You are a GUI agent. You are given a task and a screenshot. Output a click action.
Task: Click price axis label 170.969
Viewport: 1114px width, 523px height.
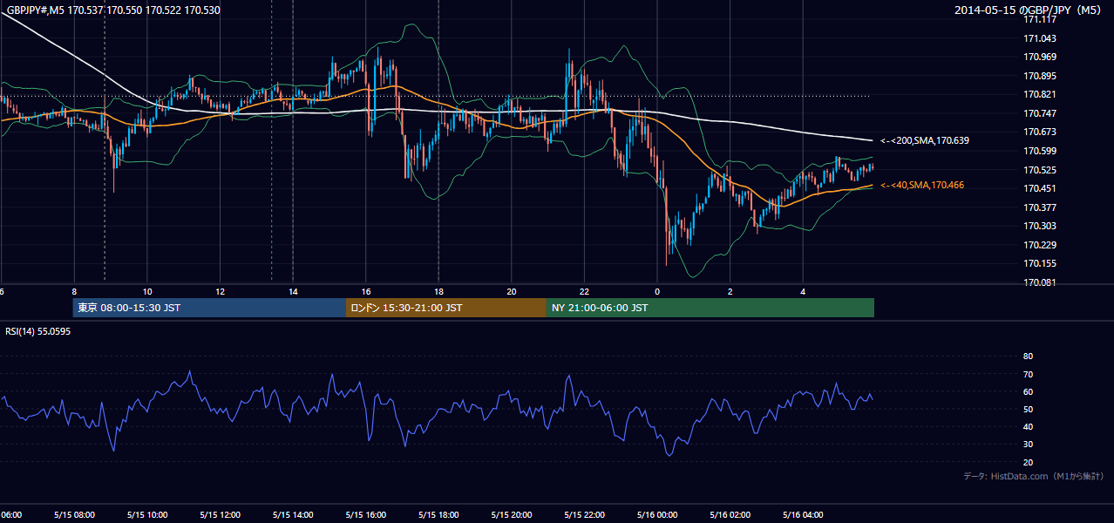[x=1040, y=57]
